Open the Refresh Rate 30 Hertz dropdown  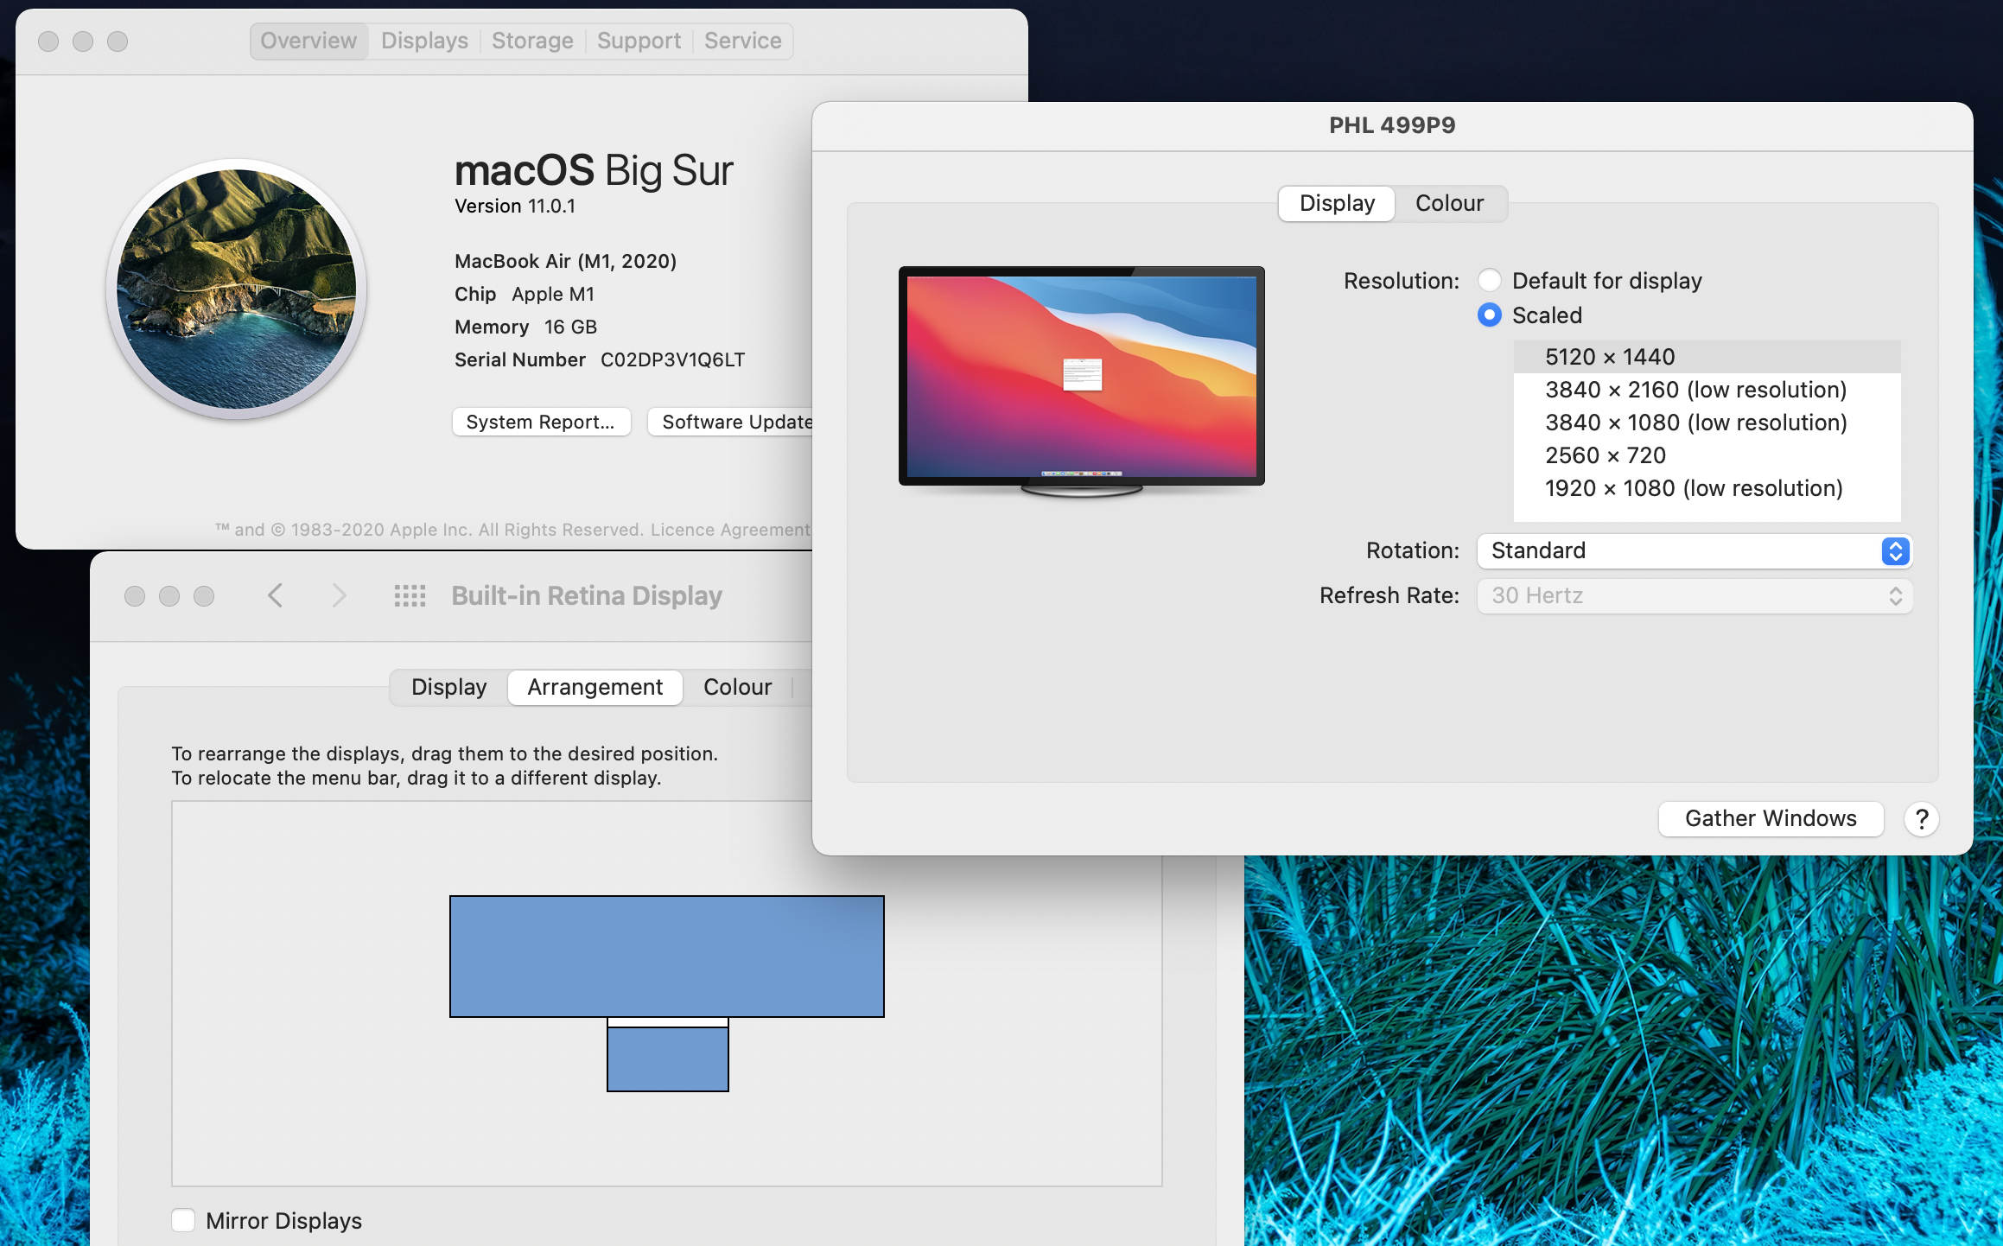point(1694,596)
